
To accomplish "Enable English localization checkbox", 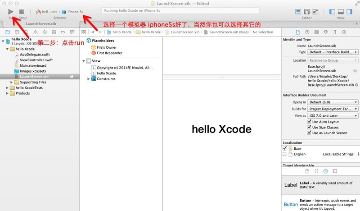I will click(x=284, y=154).
